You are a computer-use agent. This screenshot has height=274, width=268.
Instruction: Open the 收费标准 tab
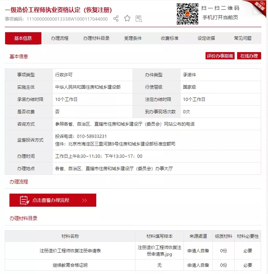coord(170,38)
